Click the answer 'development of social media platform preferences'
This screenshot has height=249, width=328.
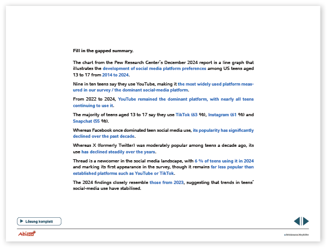coord(155,68)
